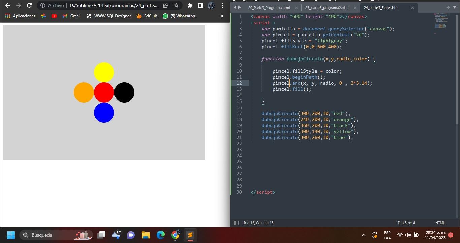This screenshot has height=243, width=460.
Task: Open the pinwheel photos bookmark icon
Action: (43, 16)
